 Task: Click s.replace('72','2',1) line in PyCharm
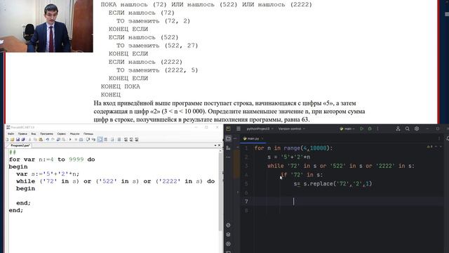(333, 183)
